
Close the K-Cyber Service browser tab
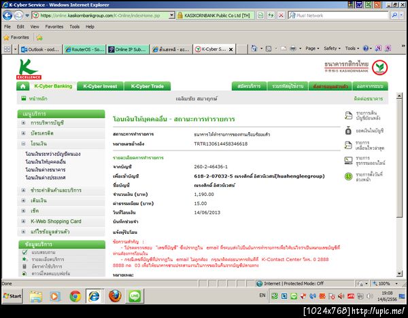click(x=231, y=49)
